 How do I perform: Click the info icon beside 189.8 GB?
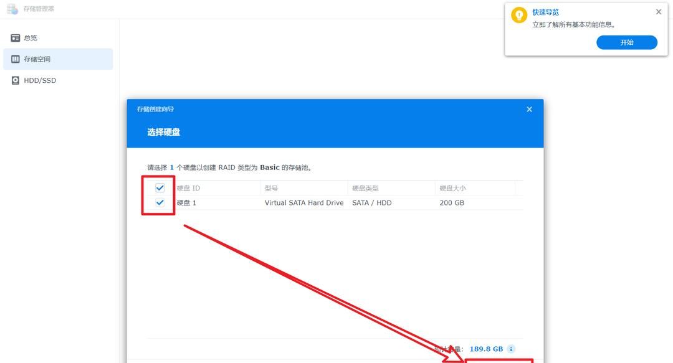pyautogui.click(x=511, y=349)
